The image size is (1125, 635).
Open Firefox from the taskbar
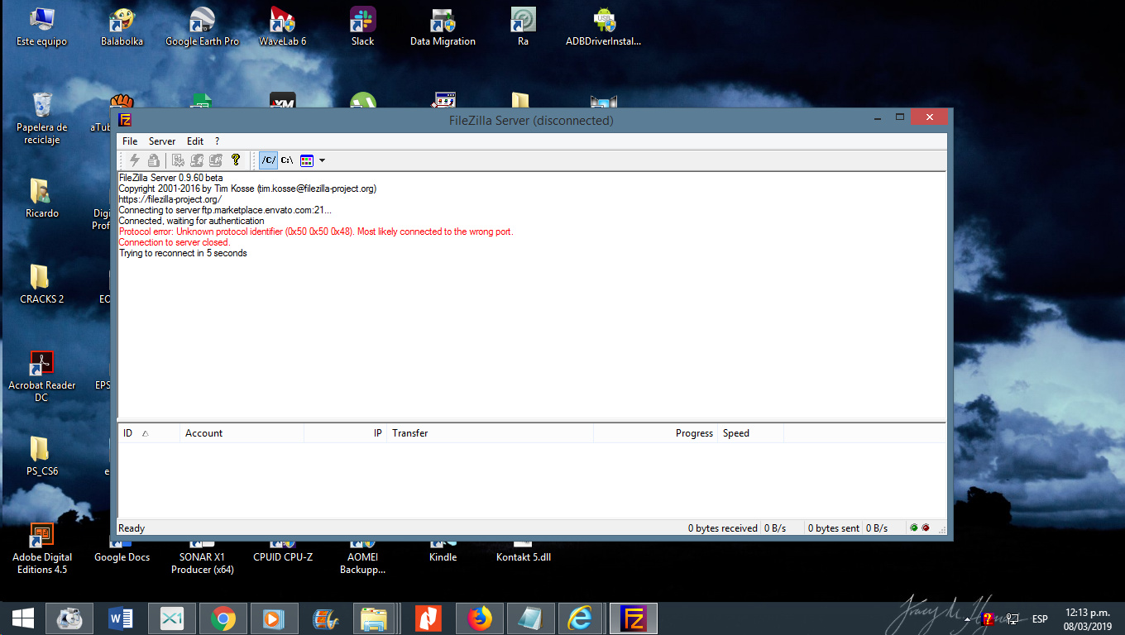click(479, 618)
